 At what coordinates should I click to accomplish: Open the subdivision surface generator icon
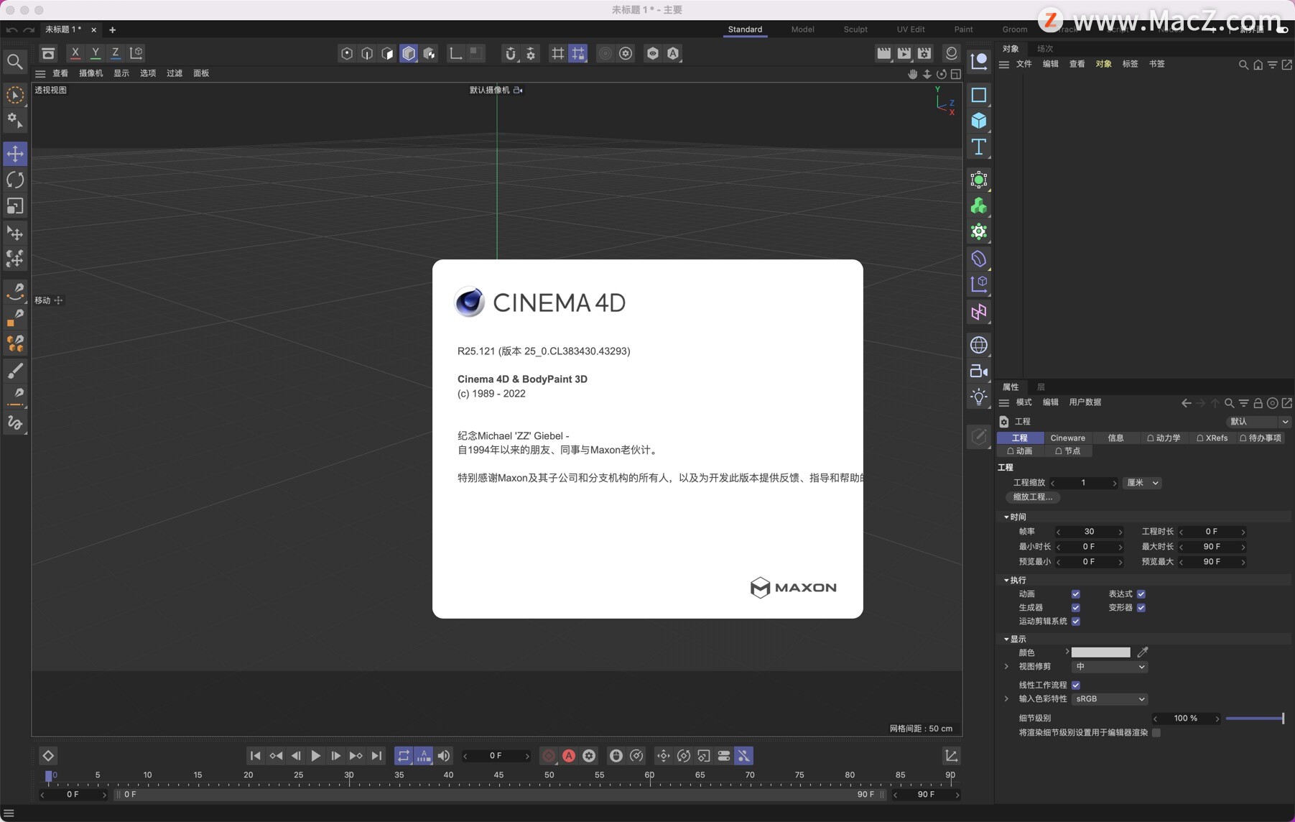pos(978,180)
